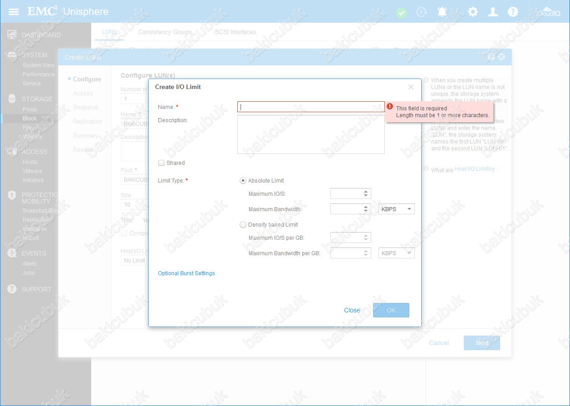This screenshot has height=406, width=570.
Task: Select the Replication step in the wizard
Action: click(88, 122)
